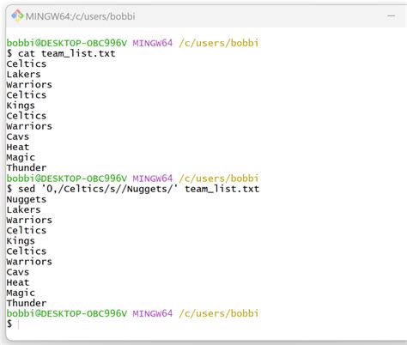This screenshot has width=407, height=345.
Task: Click the sed '0,/Celtics/s//Nuggets/' command line
Action: point(133,189)
